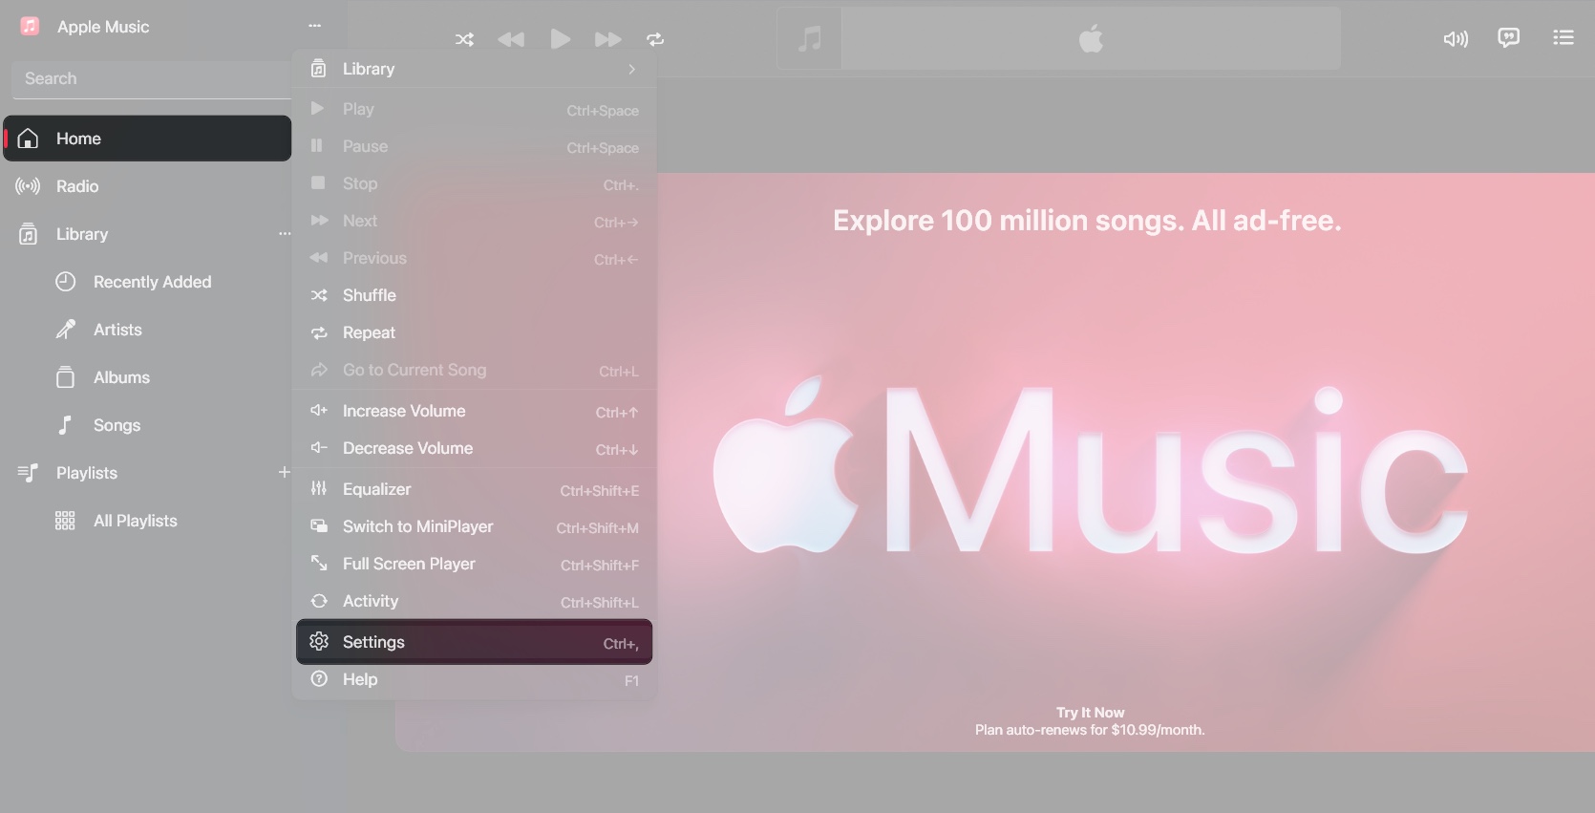Image resolution: width=1595 pixels, height=813 pixels.
Task: Click the Apple Music app logo icon
Action: click(31, 27)
